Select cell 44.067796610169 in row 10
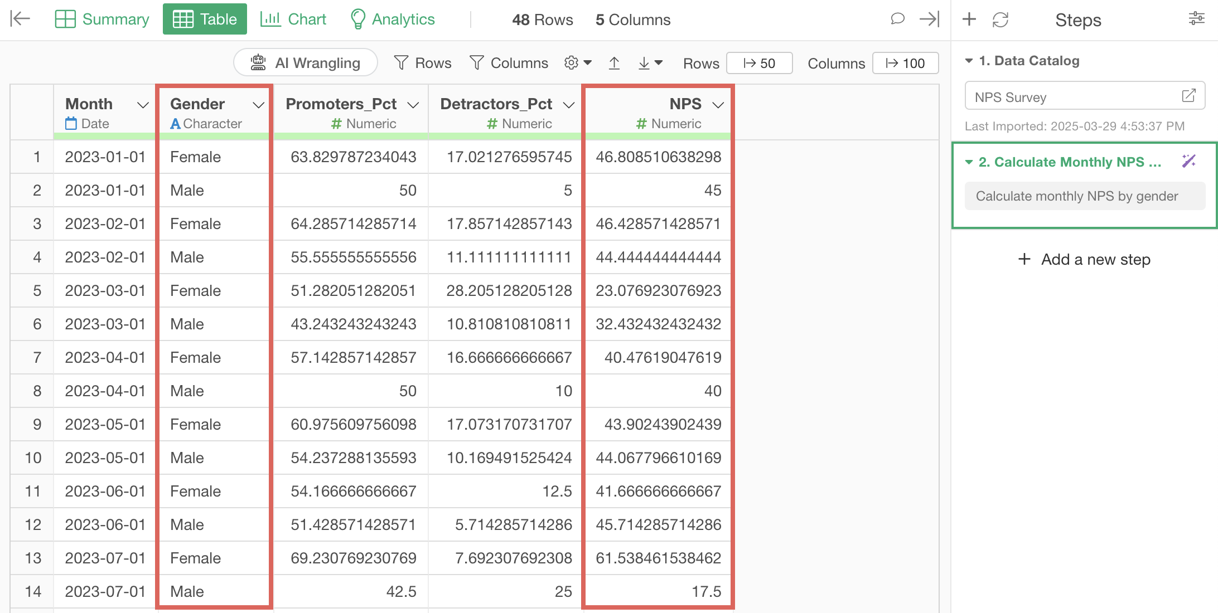 tap(658, 458)
